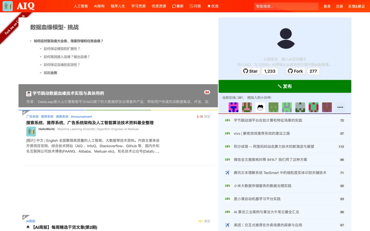This screenshot has height=231, width=370.
Task: Open 积沙成塔 阿里妈妈动态算力技术 article
Action: pyautogui.click(x=274, y=147)
